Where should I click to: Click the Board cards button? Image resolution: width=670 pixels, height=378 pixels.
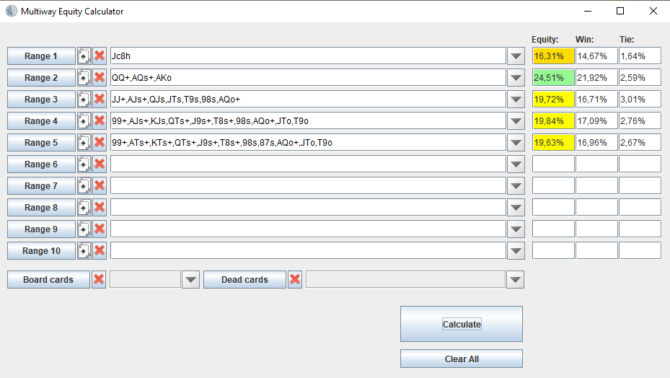48,280
